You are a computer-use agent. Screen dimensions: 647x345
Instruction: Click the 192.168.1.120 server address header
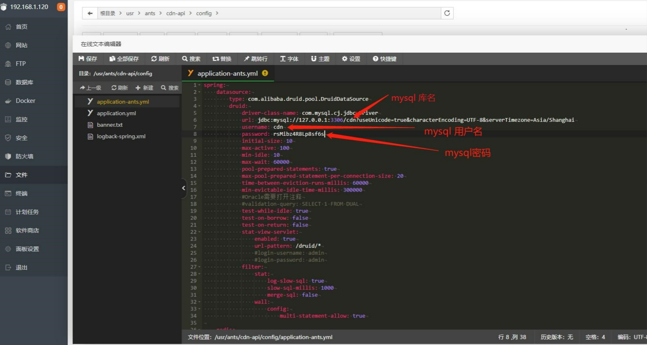[x=29, y=7]
